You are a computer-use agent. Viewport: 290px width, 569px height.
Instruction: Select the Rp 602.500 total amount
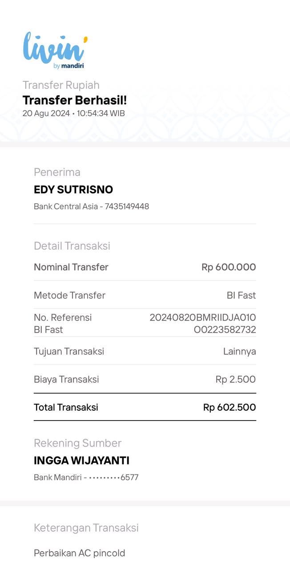pos(230,407)
